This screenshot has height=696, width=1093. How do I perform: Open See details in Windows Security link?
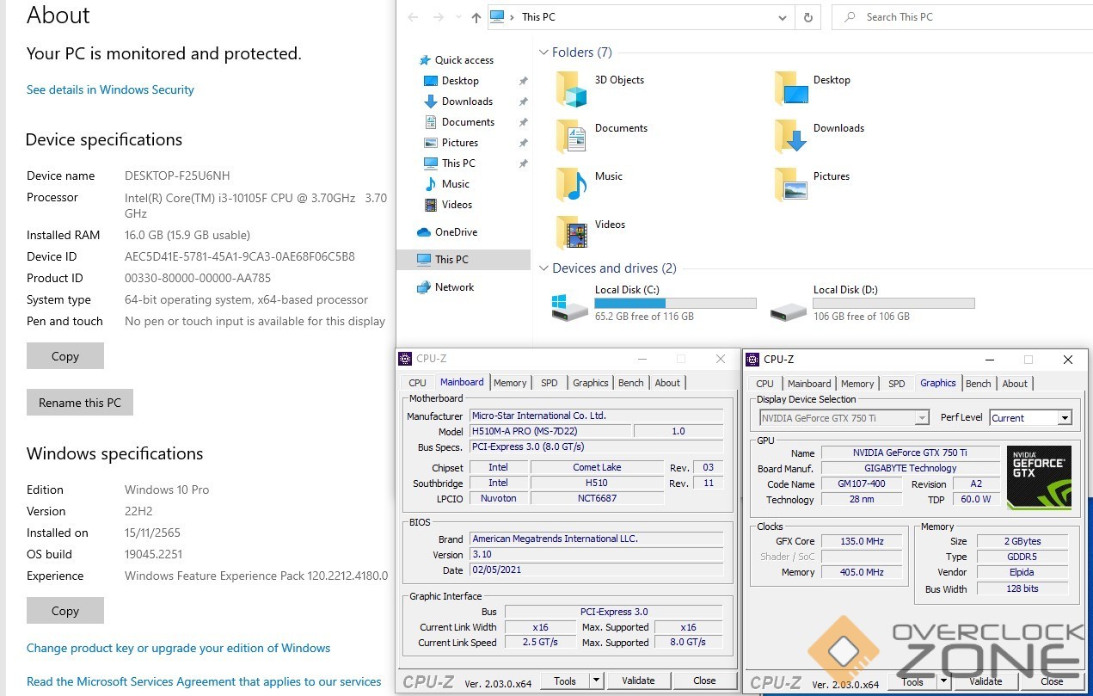tap(110, 89)
